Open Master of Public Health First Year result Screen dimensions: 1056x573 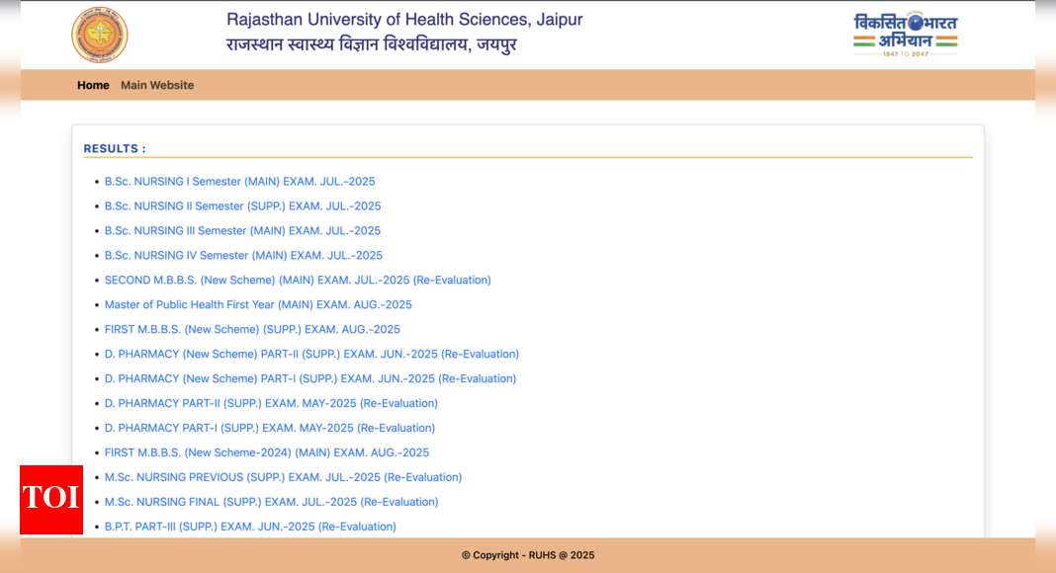[x=258, y=305]
